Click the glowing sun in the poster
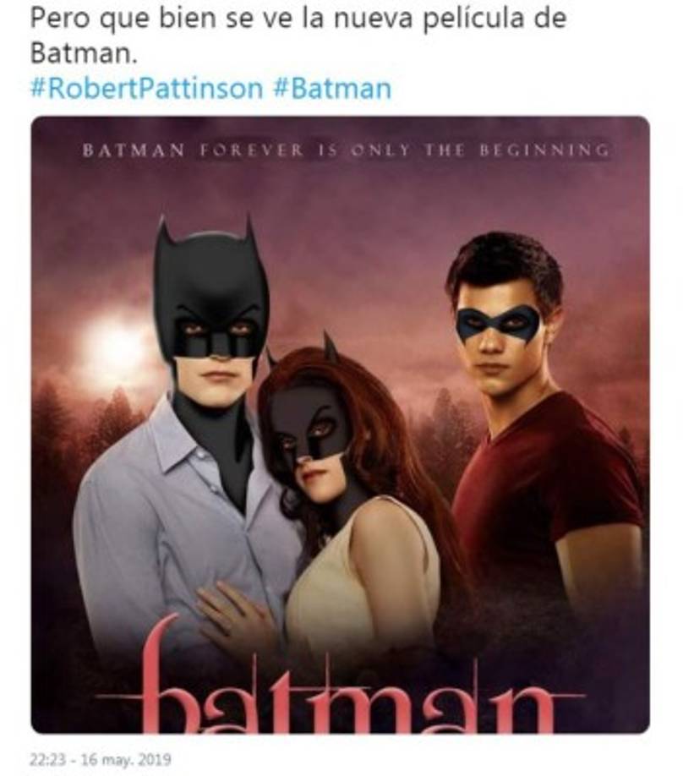Screen dimensions: 683x776 (116, 348)
